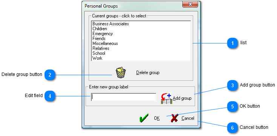Click the red X Cancel icon
Screen dimensions: 277x136
pyautogui.click(x=174, y=118)
